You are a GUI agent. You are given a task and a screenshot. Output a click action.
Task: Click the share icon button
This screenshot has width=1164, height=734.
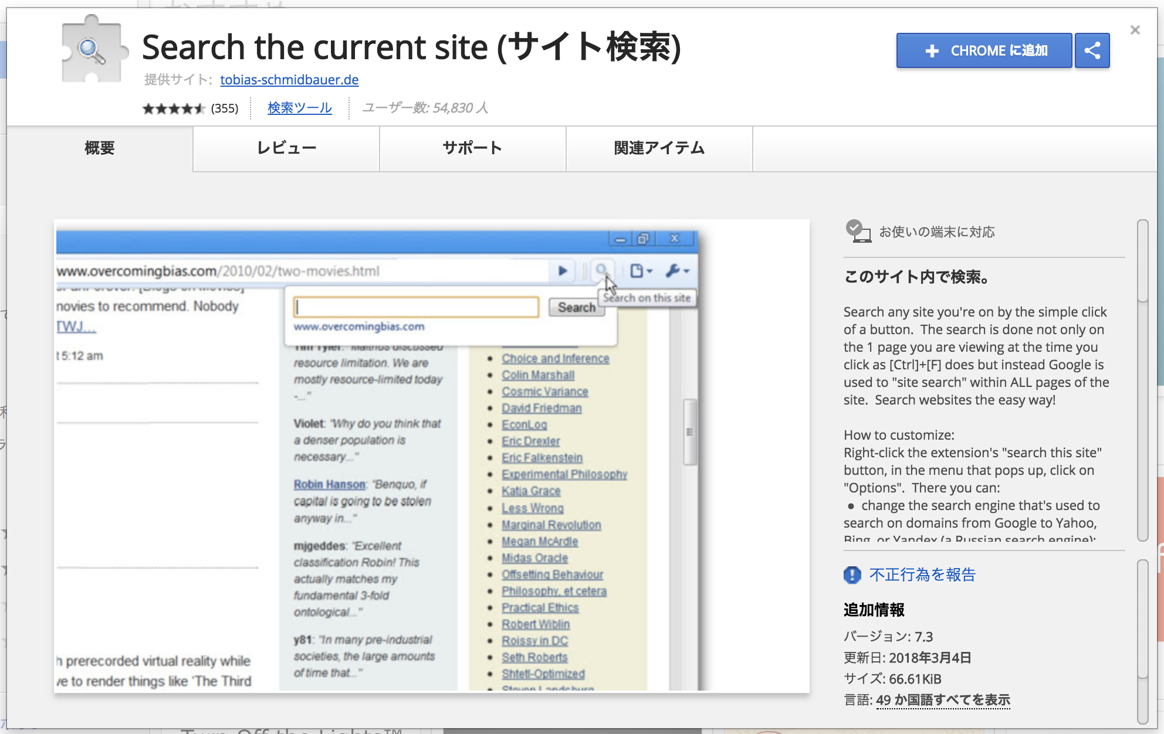click(1092, 50)
